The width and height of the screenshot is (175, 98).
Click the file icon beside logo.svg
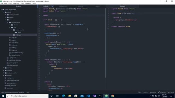coord(10,50)
